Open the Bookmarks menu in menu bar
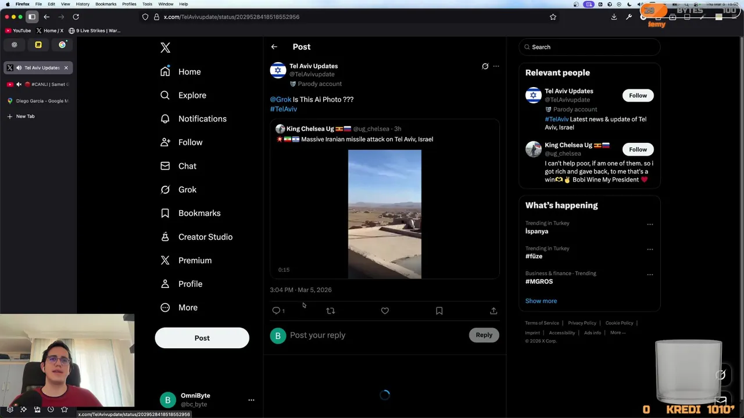Screen dimensions: 744x418 point(106,4)
